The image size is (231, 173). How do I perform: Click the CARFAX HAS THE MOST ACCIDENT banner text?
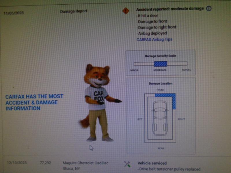tap(34, 102)
